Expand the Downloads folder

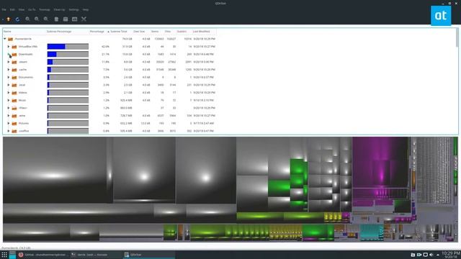pos(9,54)
